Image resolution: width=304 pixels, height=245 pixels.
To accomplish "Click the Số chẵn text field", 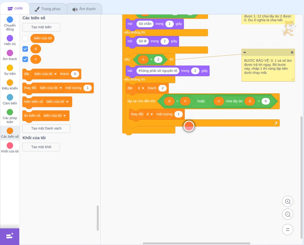I will pos(145,24).
